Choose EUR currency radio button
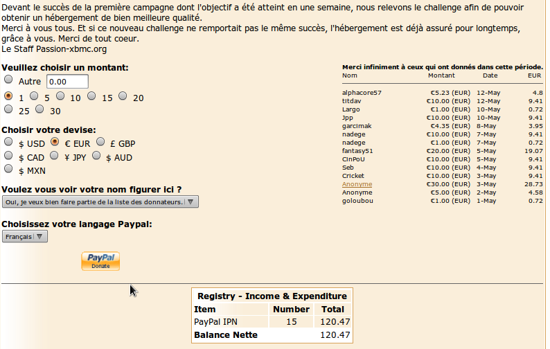Screen dimensions: 550x349 55,142
